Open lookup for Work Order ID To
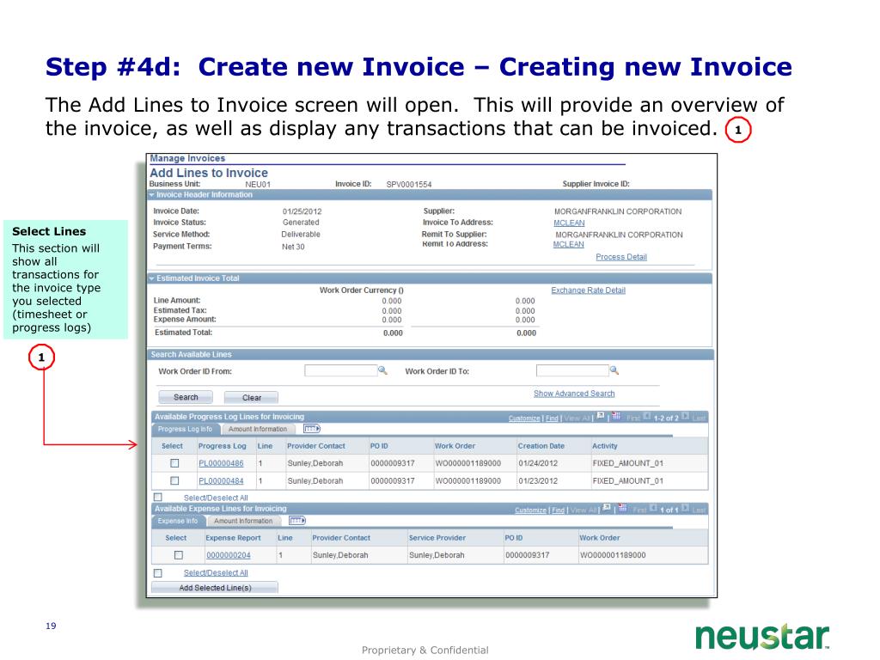Viewport: 880px width, 660px height. pos(614,370)
